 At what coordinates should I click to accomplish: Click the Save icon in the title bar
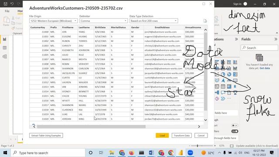click(x=6, y=3)
